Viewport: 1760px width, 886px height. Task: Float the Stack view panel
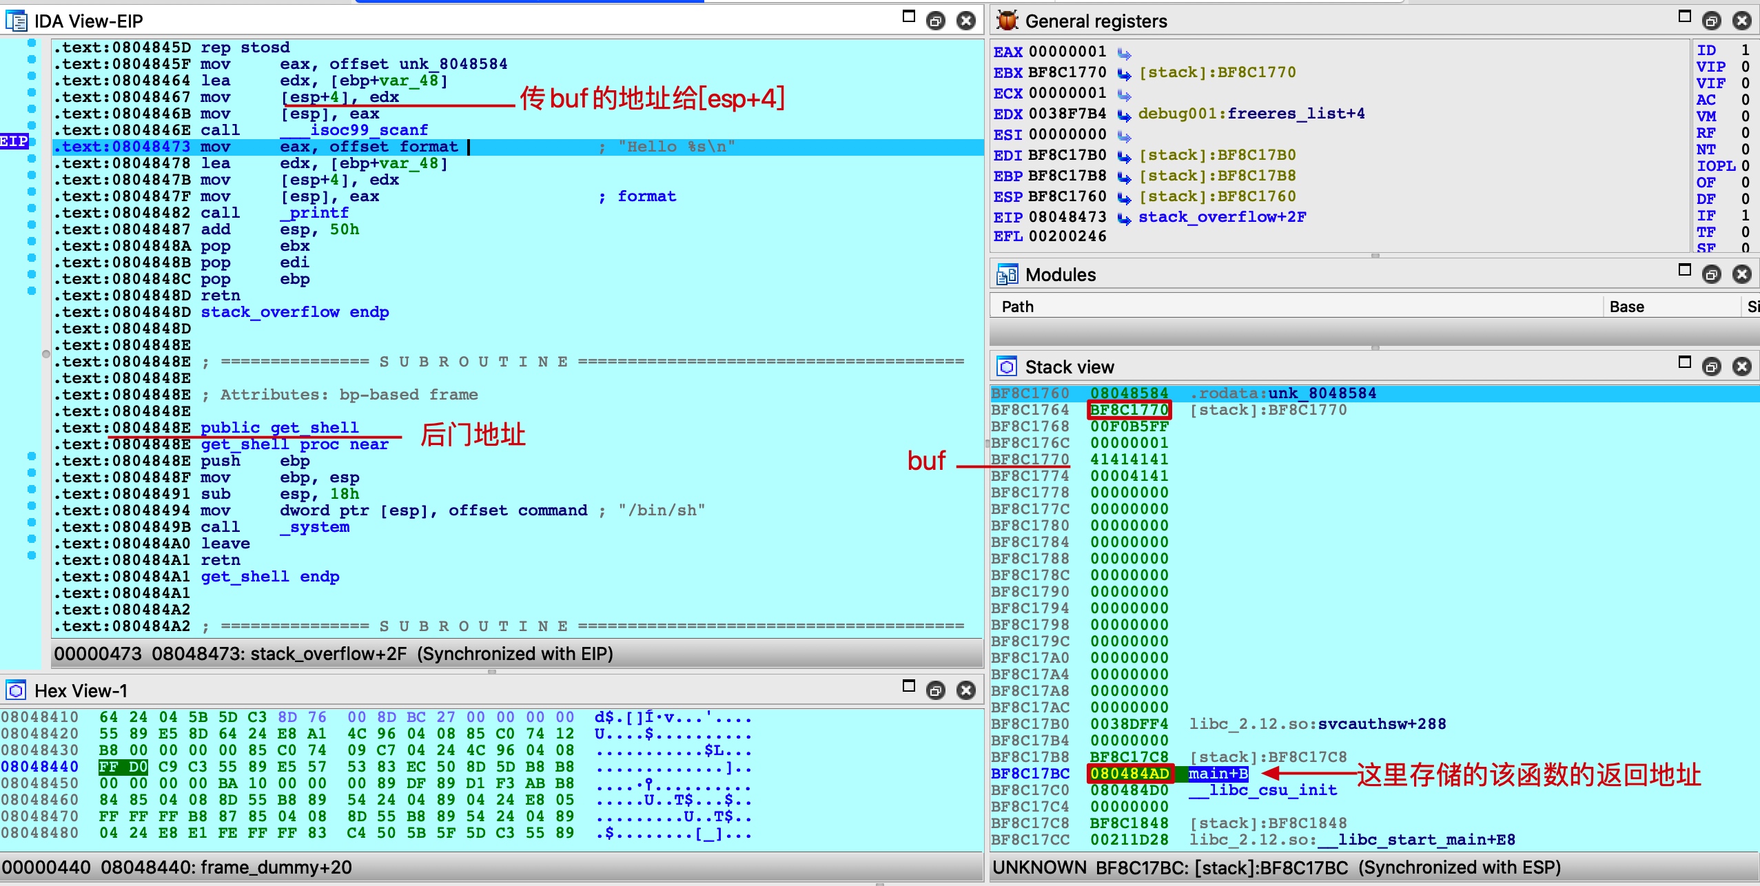point(1711,367)
